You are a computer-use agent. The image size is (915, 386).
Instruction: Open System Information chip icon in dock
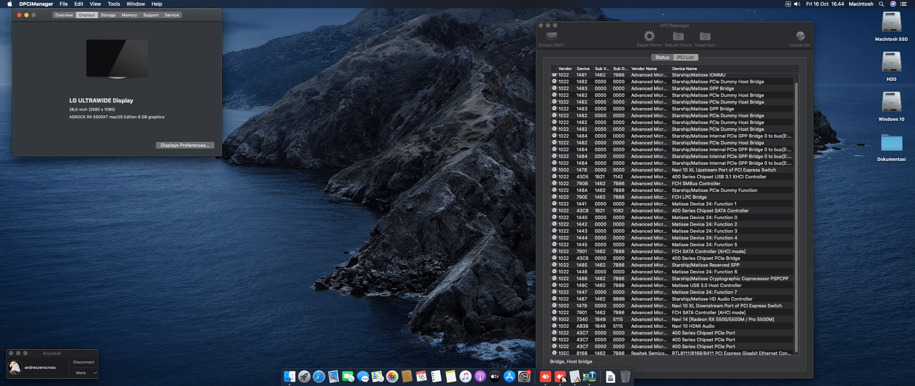tap(589, 376)
